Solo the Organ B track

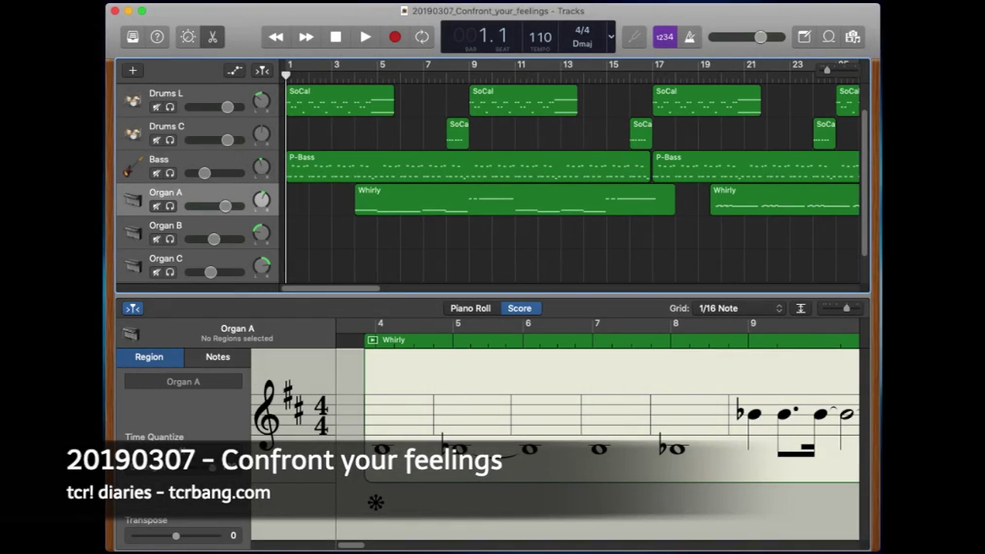pyautogui.click(x=170, y=239)
